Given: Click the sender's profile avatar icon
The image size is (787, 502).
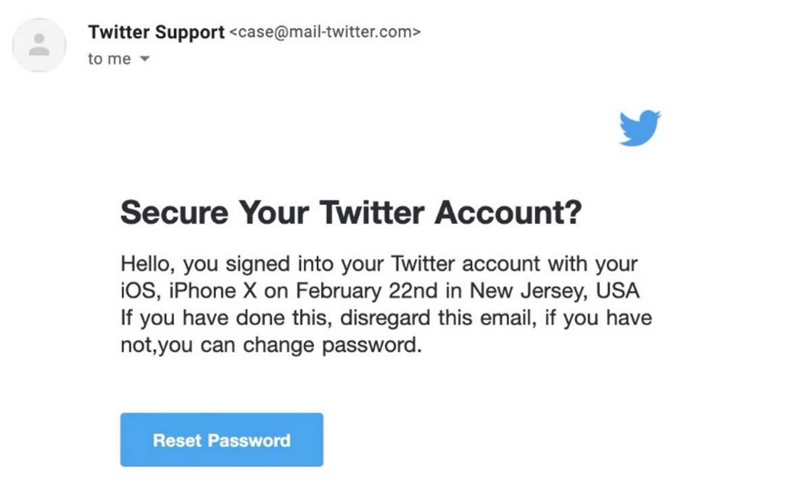Looking at the screenshot, I should [x=39, y=45].
